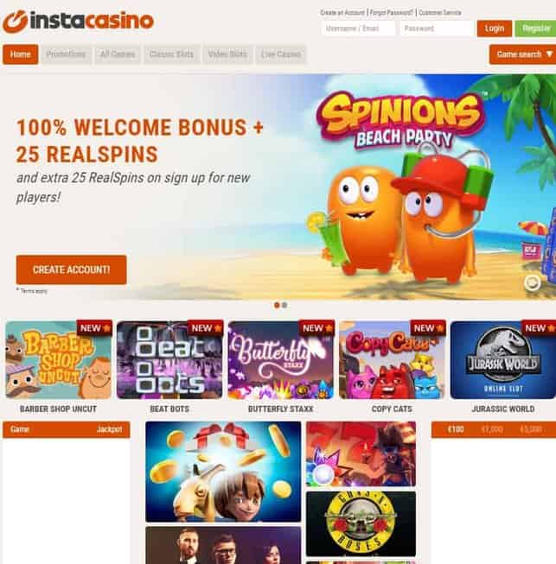Open the Beat Bots game thumbnail
The image size is (556, 564).
(170, 360)
